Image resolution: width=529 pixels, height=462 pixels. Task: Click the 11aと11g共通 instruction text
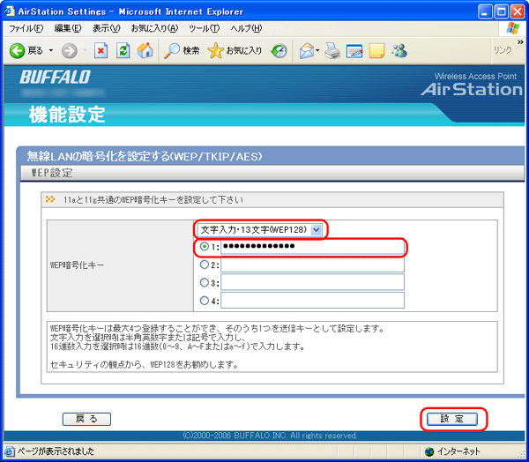[153, 200]
